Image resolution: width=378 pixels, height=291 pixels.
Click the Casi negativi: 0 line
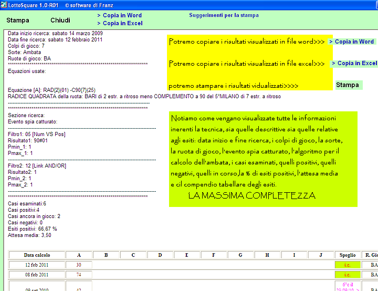point(25,223)
